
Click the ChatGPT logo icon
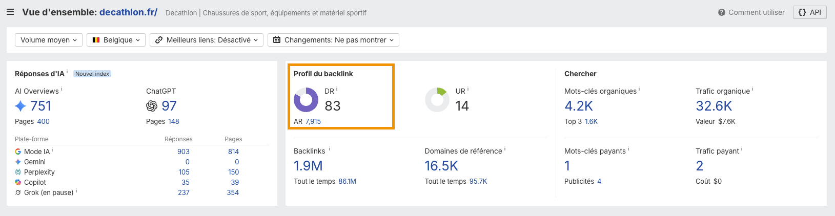point(152,106)
